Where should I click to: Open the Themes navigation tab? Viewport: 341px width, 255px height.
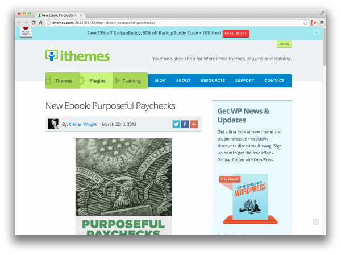point(63,81)
